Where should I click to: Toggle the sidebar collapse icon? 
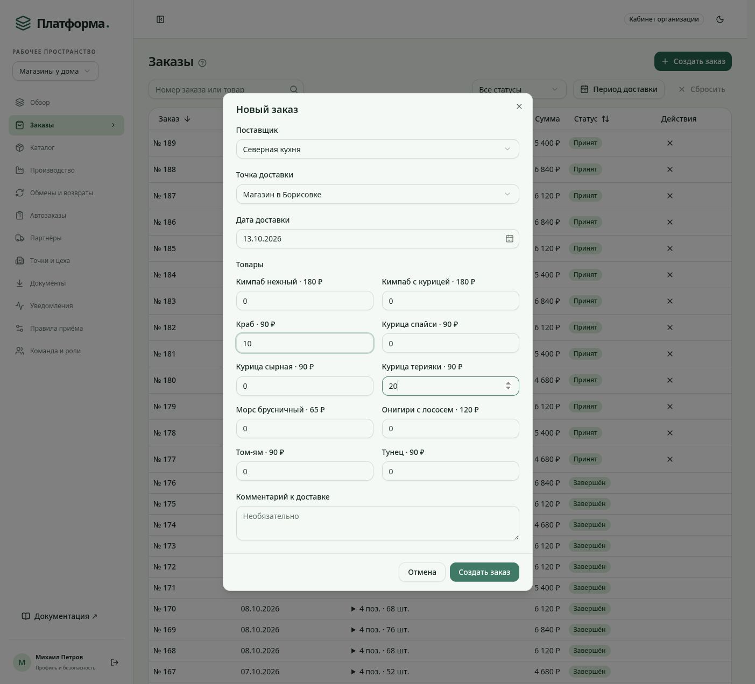160,19
